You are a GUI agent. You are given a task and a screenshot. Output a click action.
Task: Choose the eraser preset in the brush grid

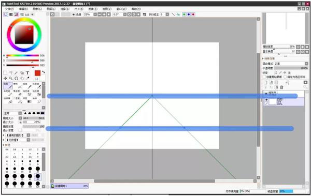tap(18, 93)
